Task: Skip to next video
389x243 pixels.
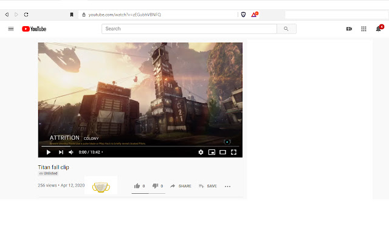Action: coord(61,152)
